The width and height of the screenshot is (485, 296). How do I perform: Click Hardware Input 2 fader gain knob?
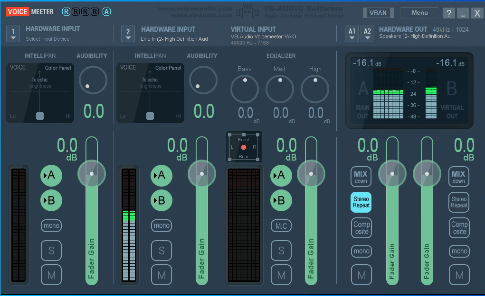tap(202, 174)
